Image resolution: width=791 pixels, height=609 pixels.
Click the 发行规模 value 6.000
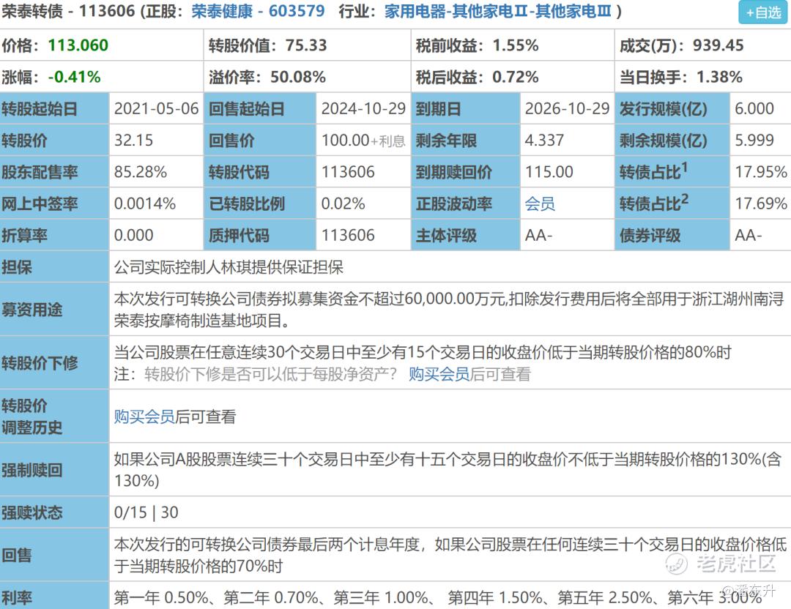[x=754, y=108]
